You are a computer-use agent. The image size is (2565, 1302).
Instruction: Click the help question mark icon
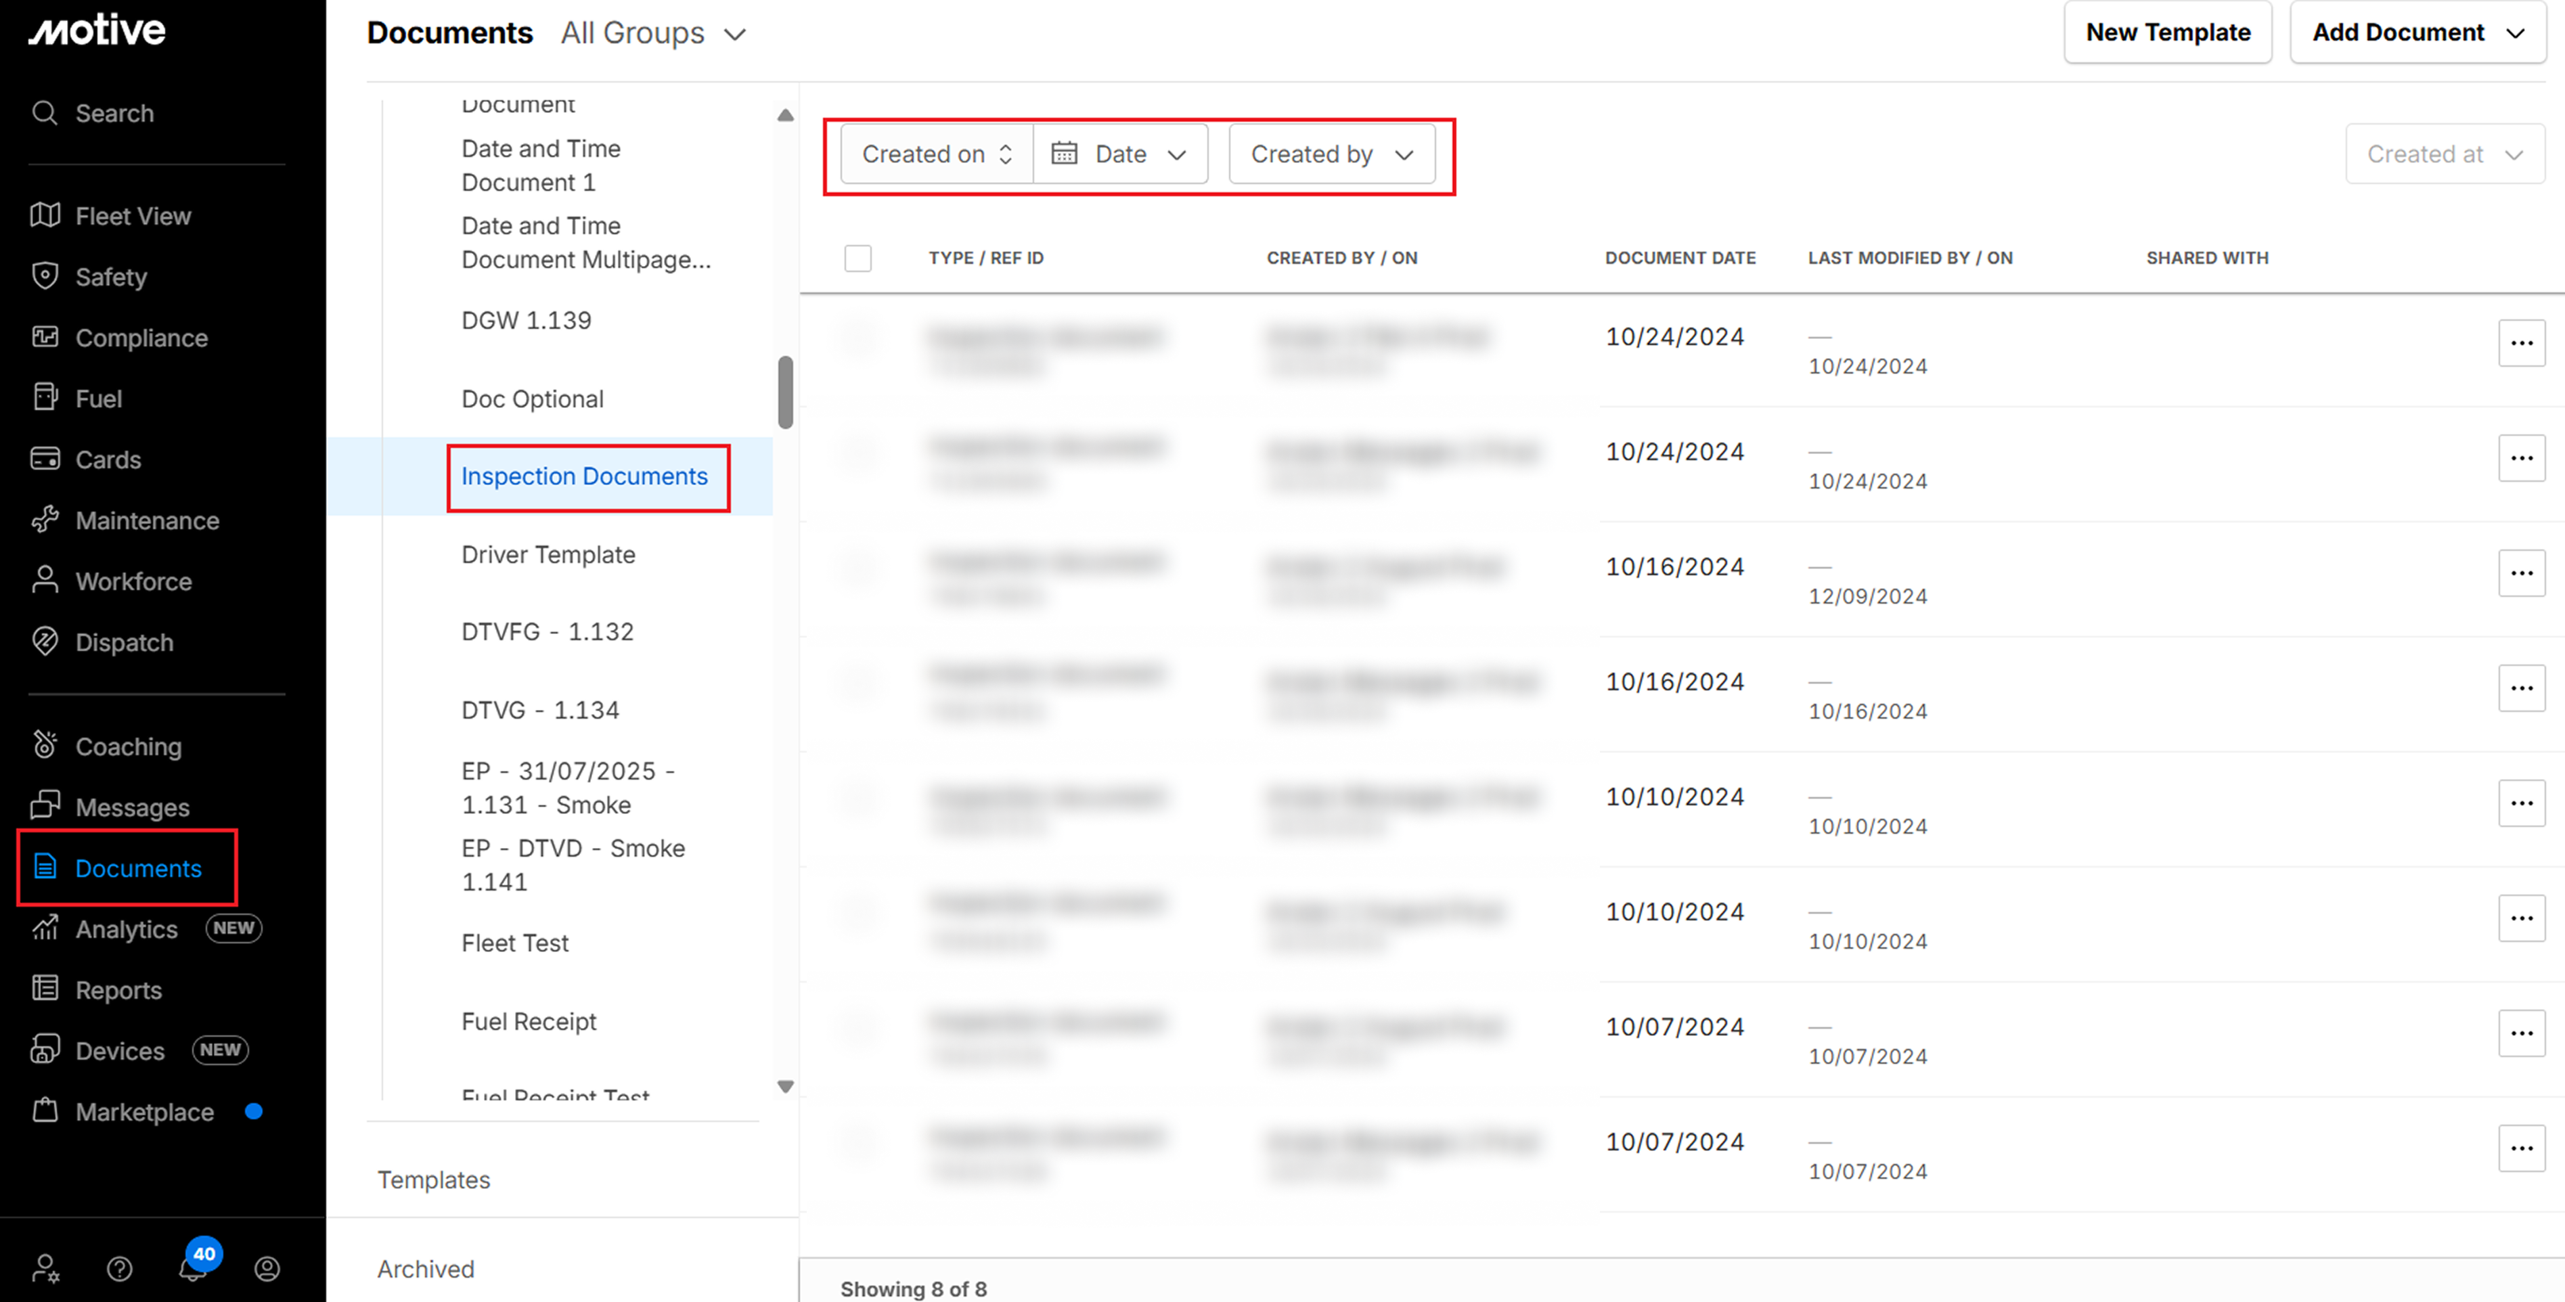120,1268
